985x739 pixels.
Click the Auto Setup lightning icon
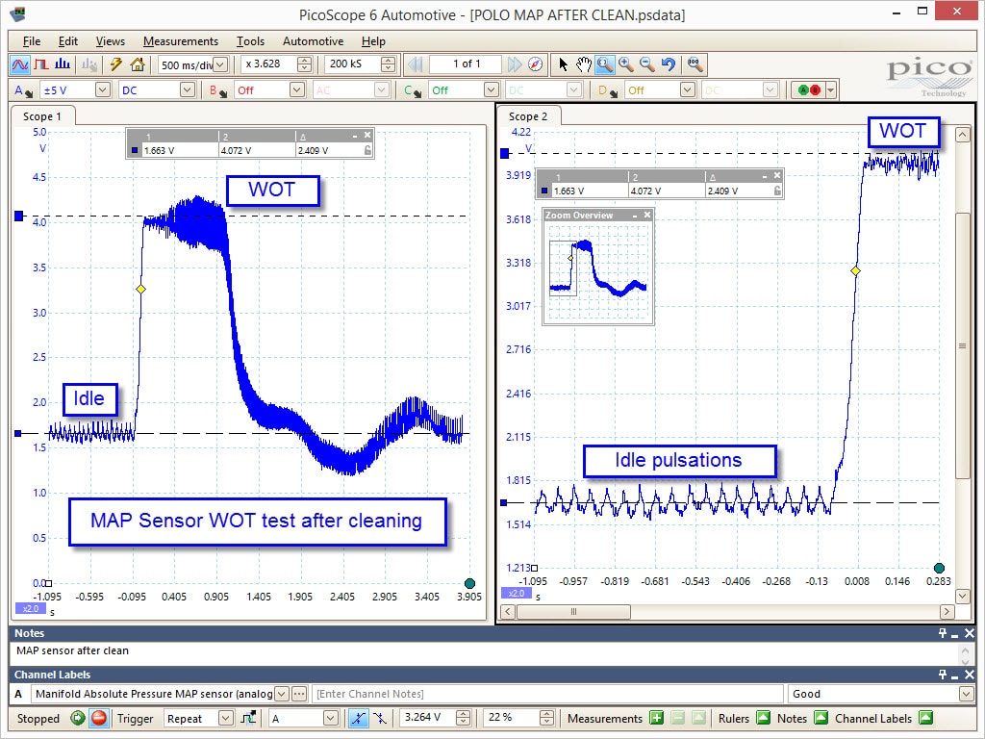(x=115, y=64)
